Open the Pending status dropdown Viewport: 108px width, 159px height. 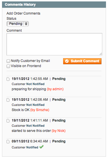18,24
